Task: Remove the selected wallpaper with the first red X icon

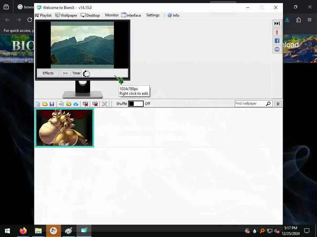Action: click(85, 104)
